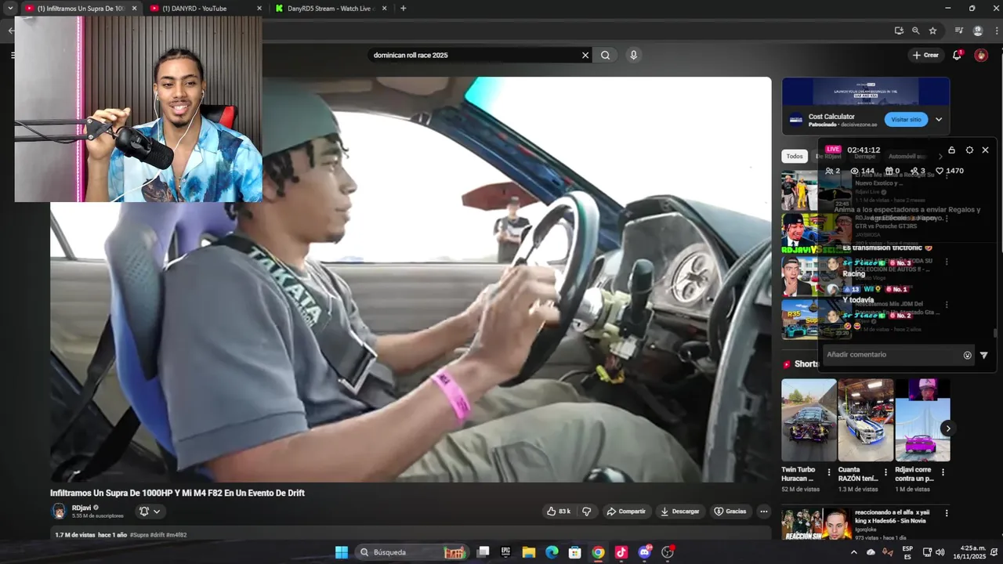Click Descargar download button
The height and width of the screenshot is (564, 1003).
click(x=680, y=512)
